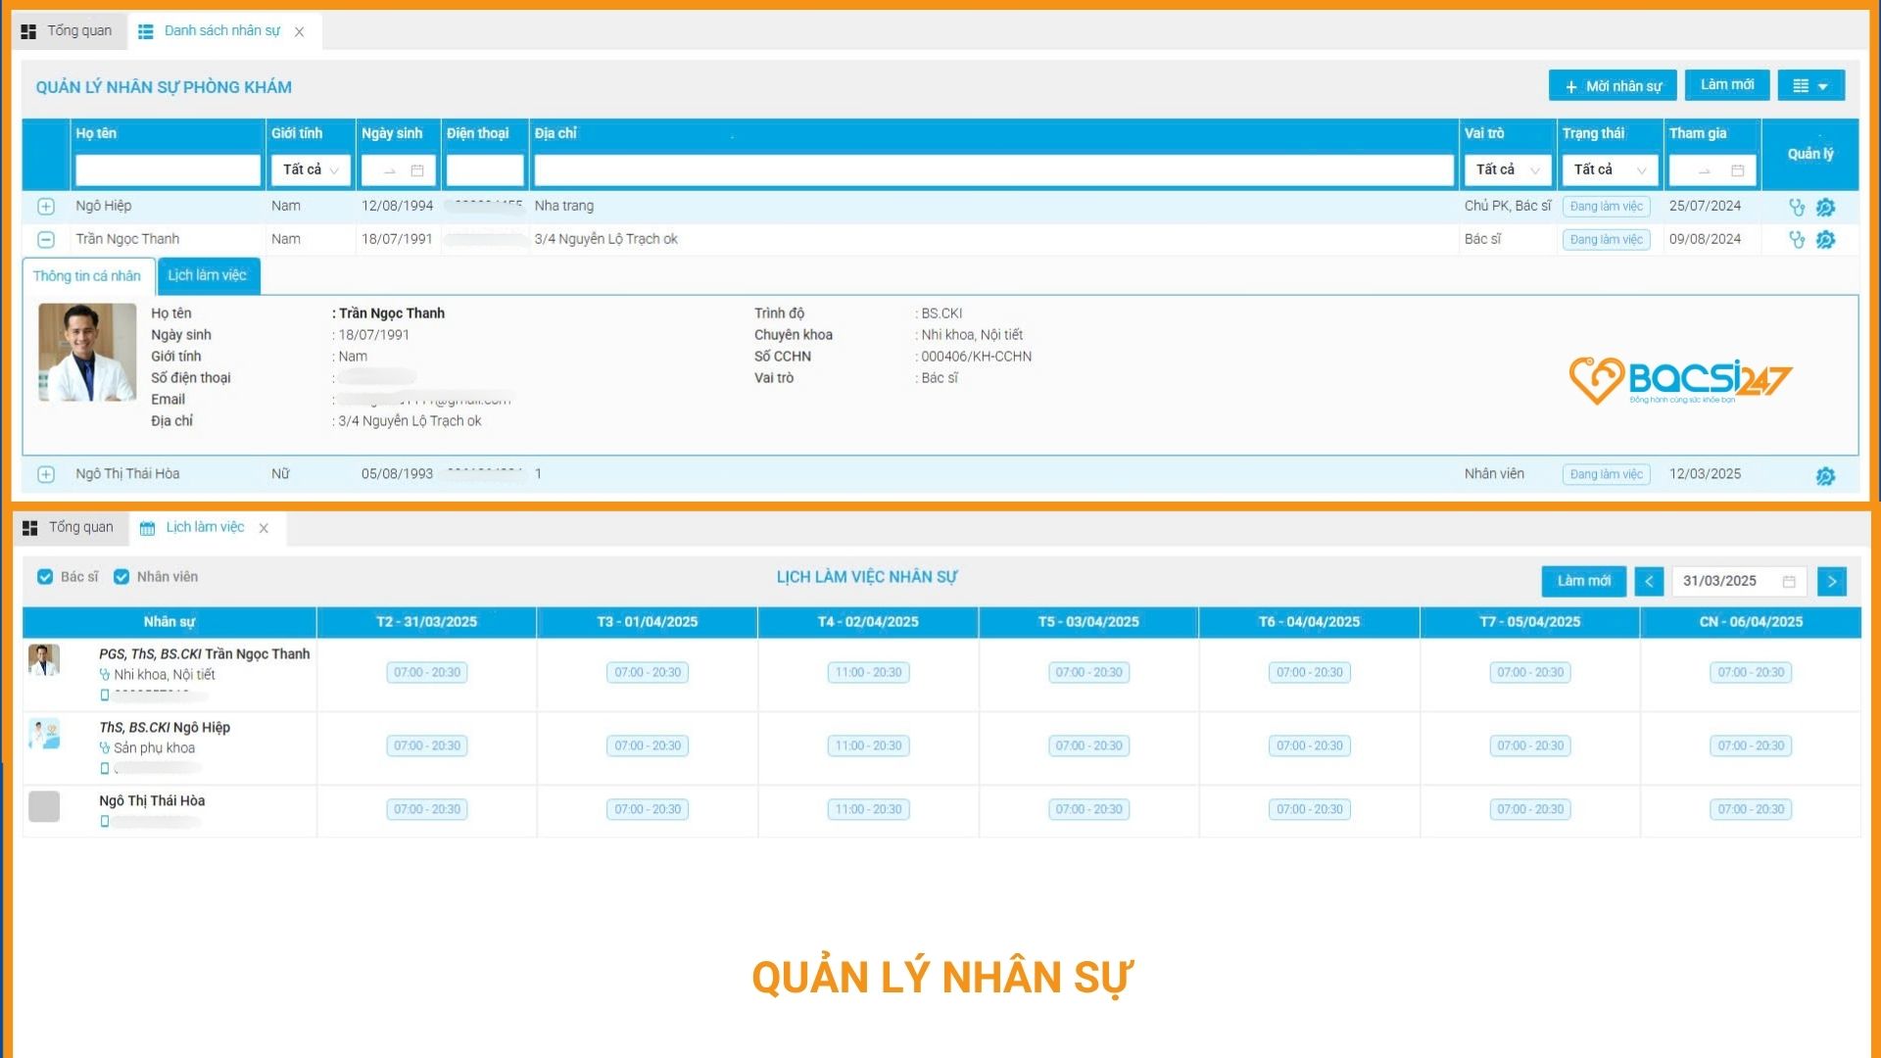Click gear icon in Ngô Thị Thái Hòa row

pyautogui.click(x=1825, y=476)
